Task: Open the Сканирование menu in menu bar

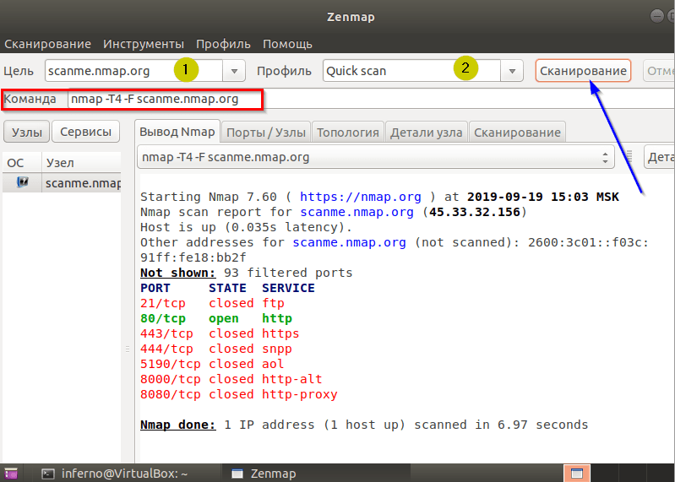Action: click(48, 44)
